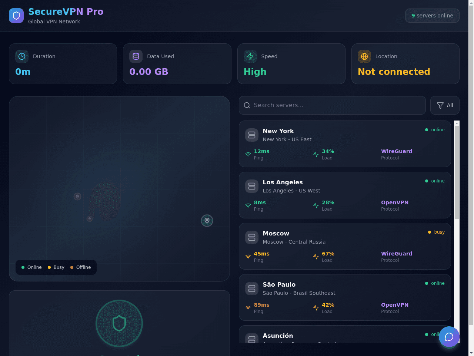Open the chat support bubble button
Image resolution: width=474 pixels, height=356 pixels.
[449, 337]
